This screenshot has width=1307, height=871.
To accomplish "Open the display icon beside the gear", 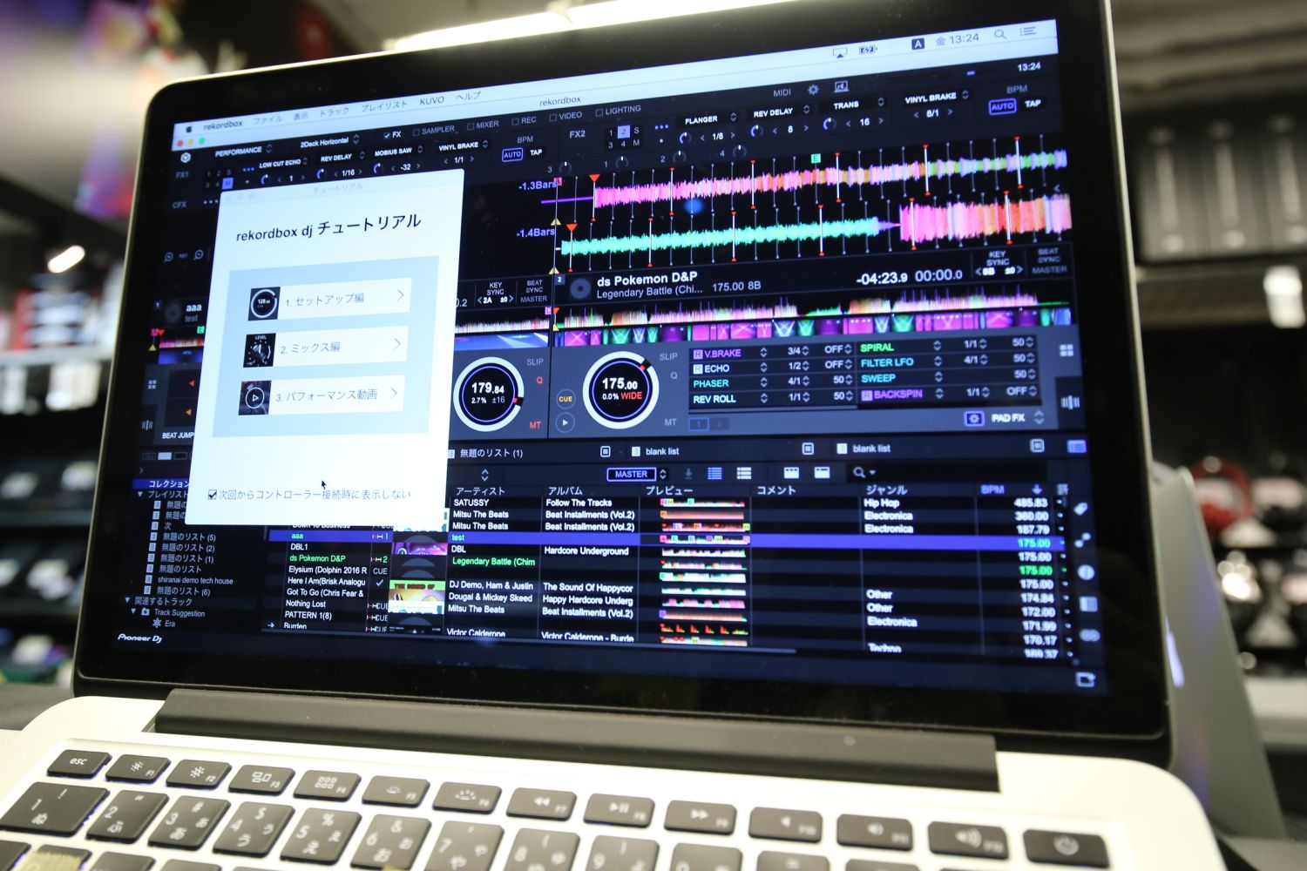I will click(841, 86).
